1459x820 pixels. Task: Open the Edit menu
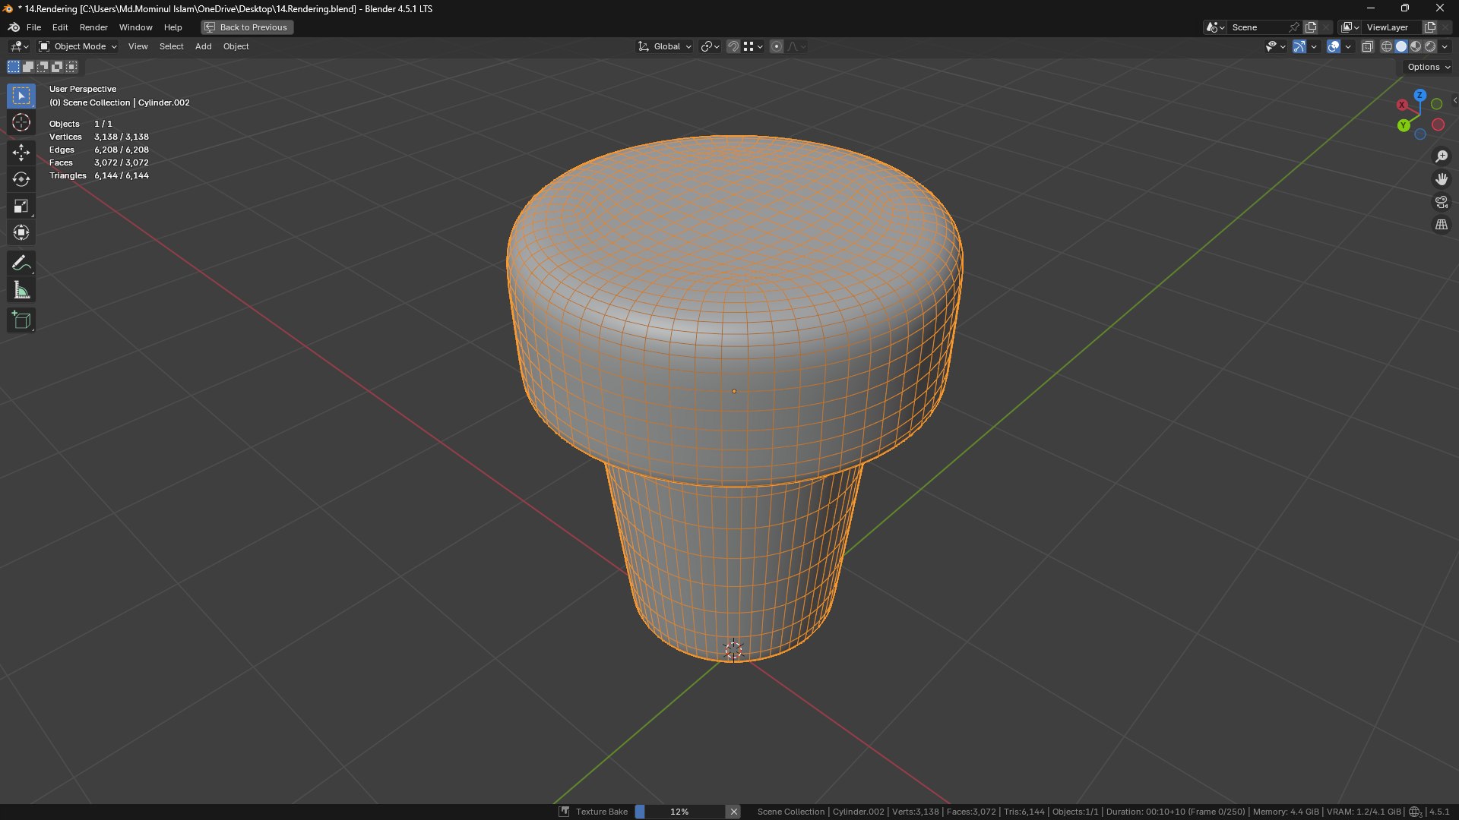(x=60, y=27)
